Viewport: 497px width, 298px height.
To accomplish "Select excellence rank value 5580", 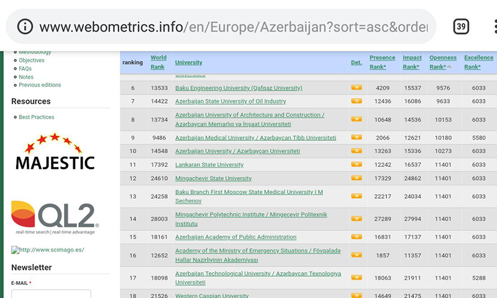I will tap(478, 138).
